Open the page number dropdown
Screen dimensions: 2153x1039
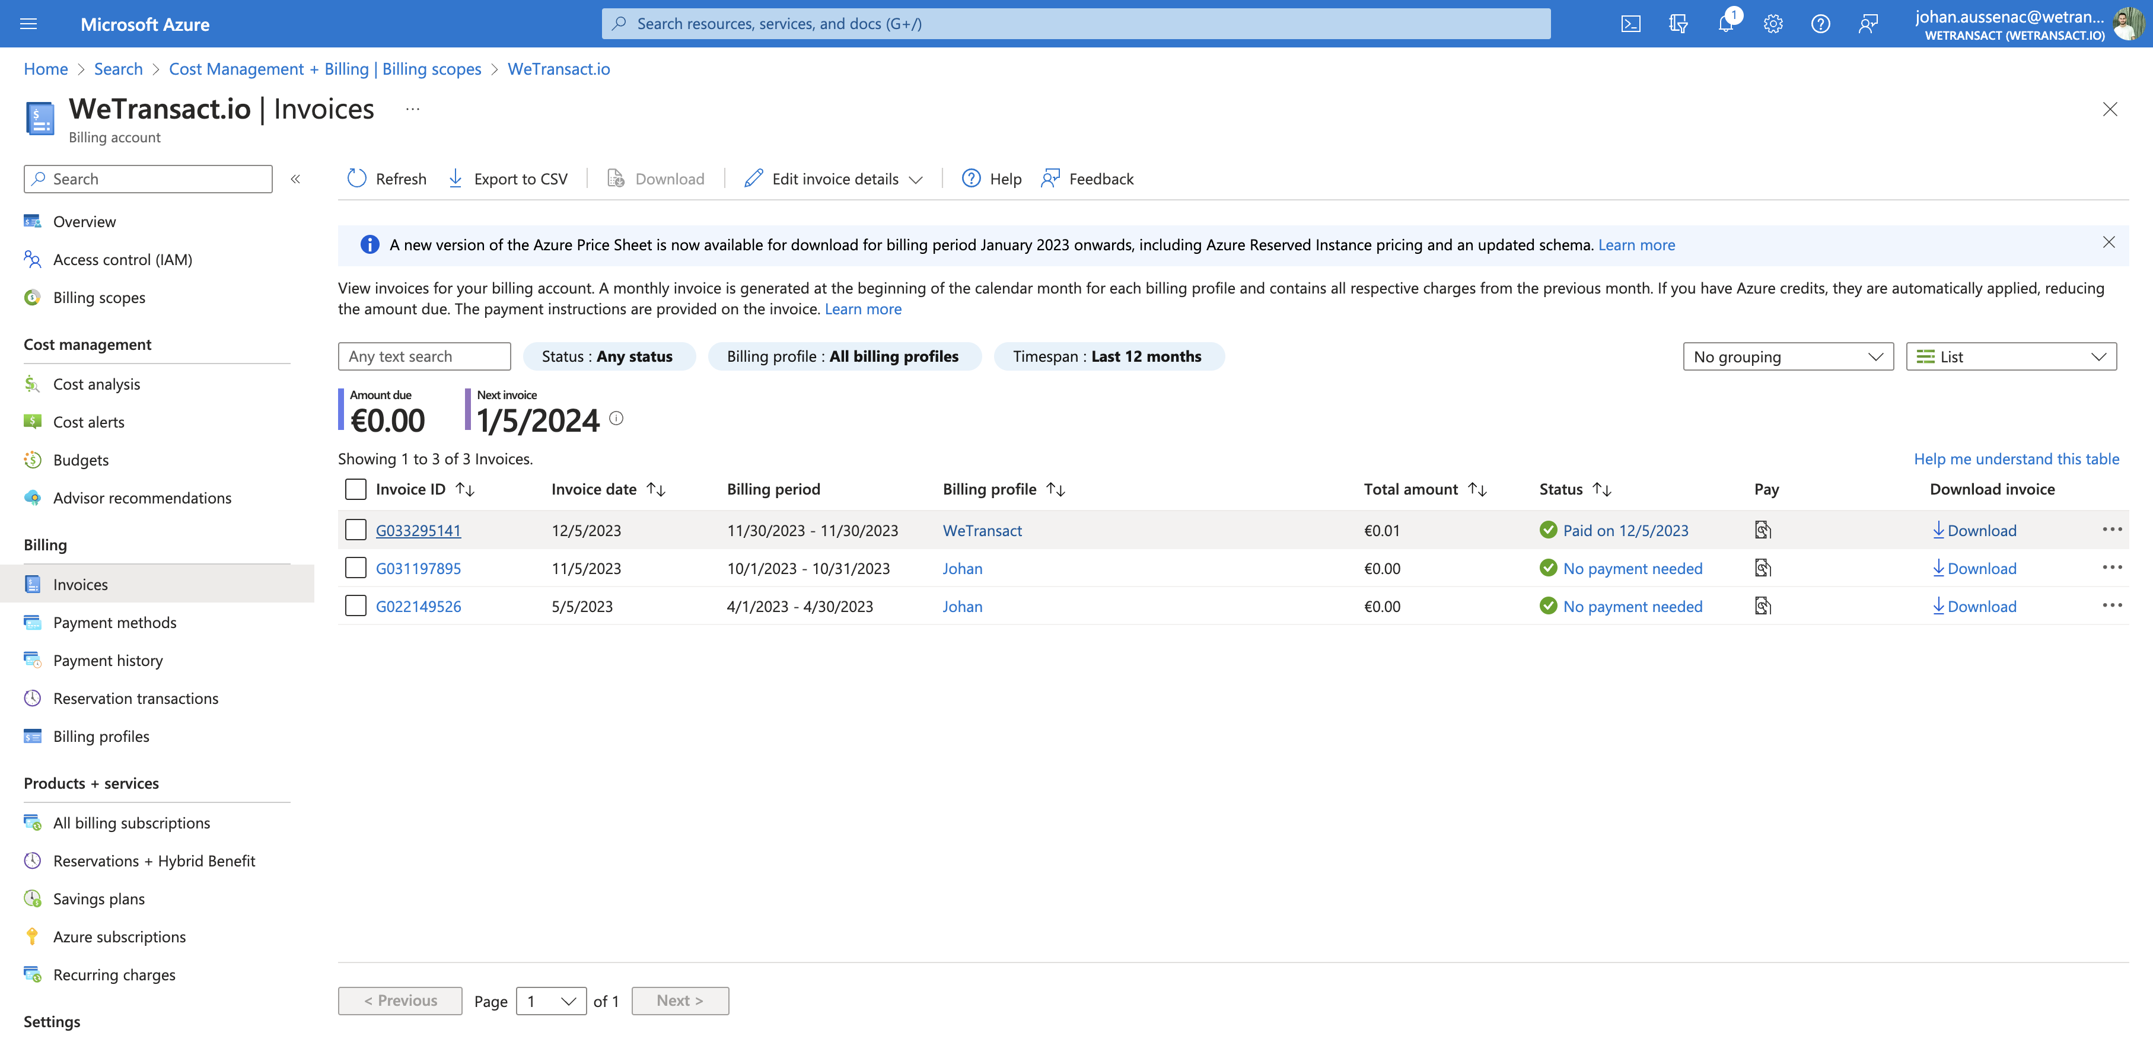coord(552,1000)
